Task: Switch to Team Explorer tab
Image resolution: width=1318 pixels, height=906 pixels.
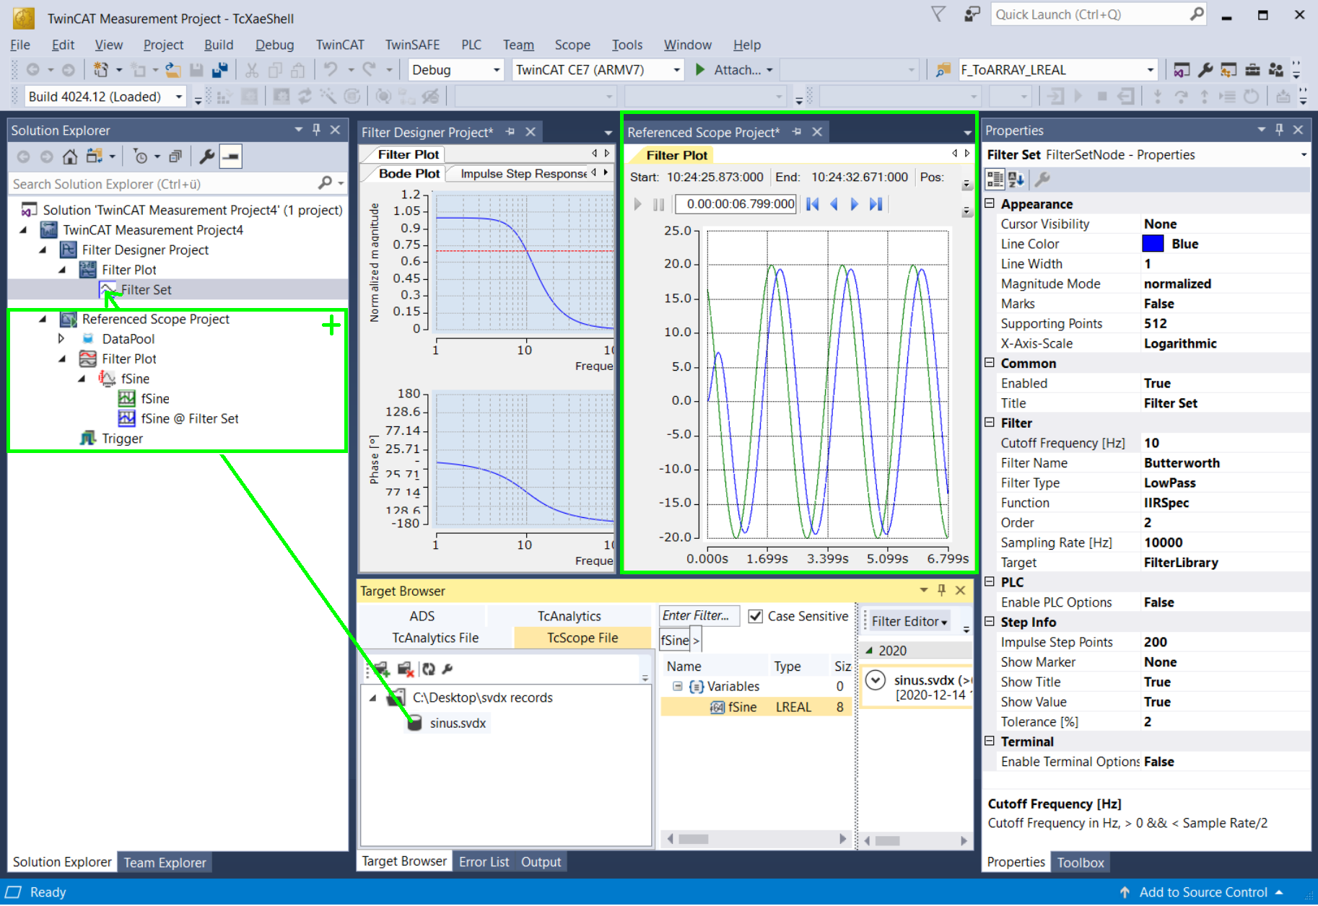Action: (165, 863)
